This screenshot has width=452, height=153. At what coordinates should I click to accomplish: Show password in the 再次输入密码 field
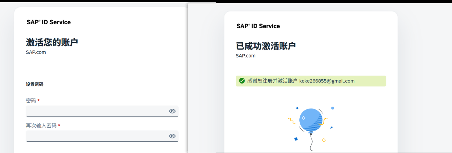[x=172, y=136]
